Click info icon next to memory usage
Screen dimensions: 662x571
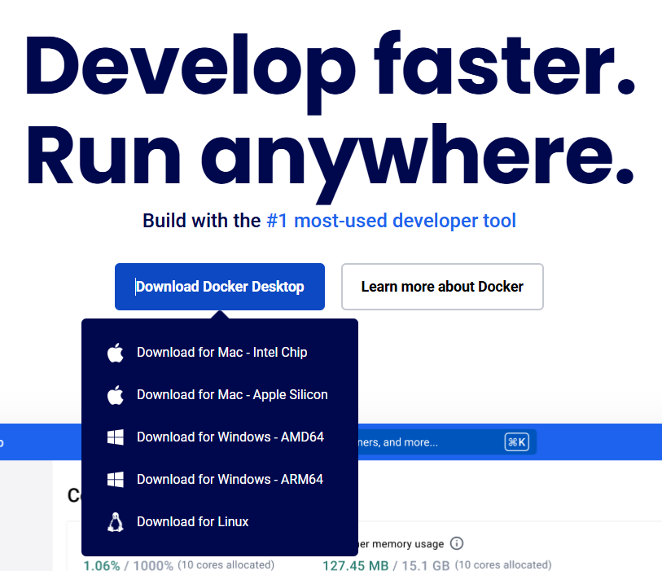[457, 543]
